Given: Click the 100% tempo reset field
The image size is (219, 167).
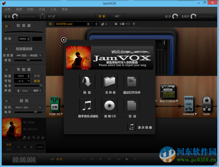Looking at the screenshot, I should pos(40,147).
